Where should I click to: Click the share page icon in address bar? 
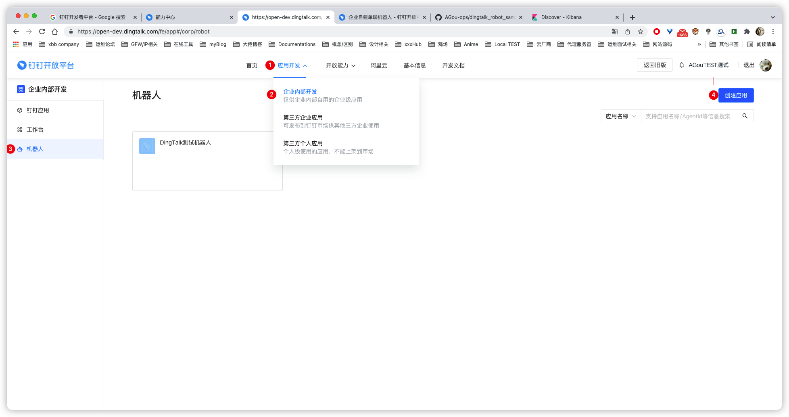(x=628, y=31)
